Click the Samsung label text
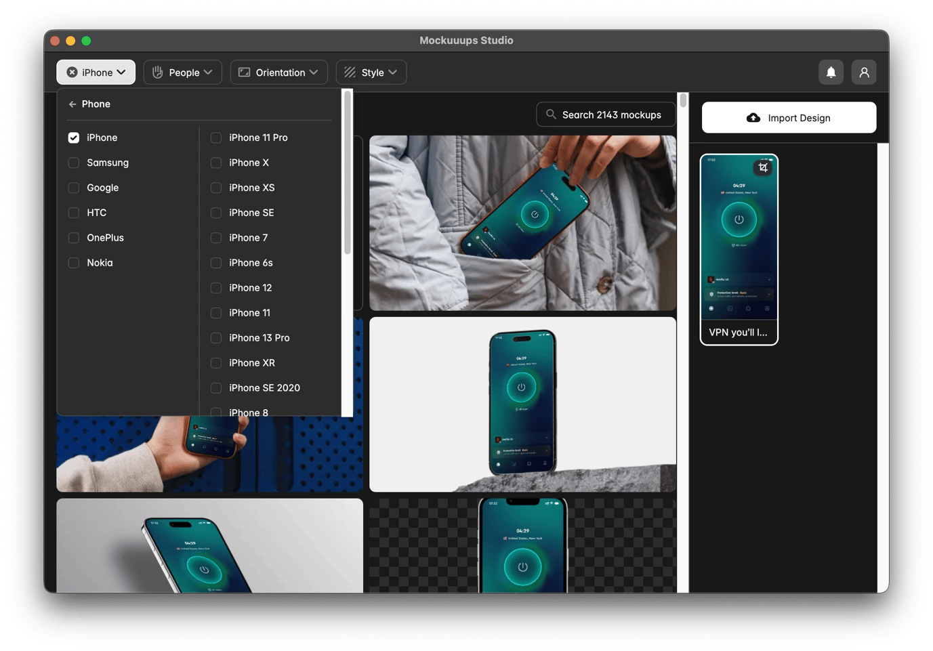The width and height of the screenshot is (933, 651). [x=108, y=163]
